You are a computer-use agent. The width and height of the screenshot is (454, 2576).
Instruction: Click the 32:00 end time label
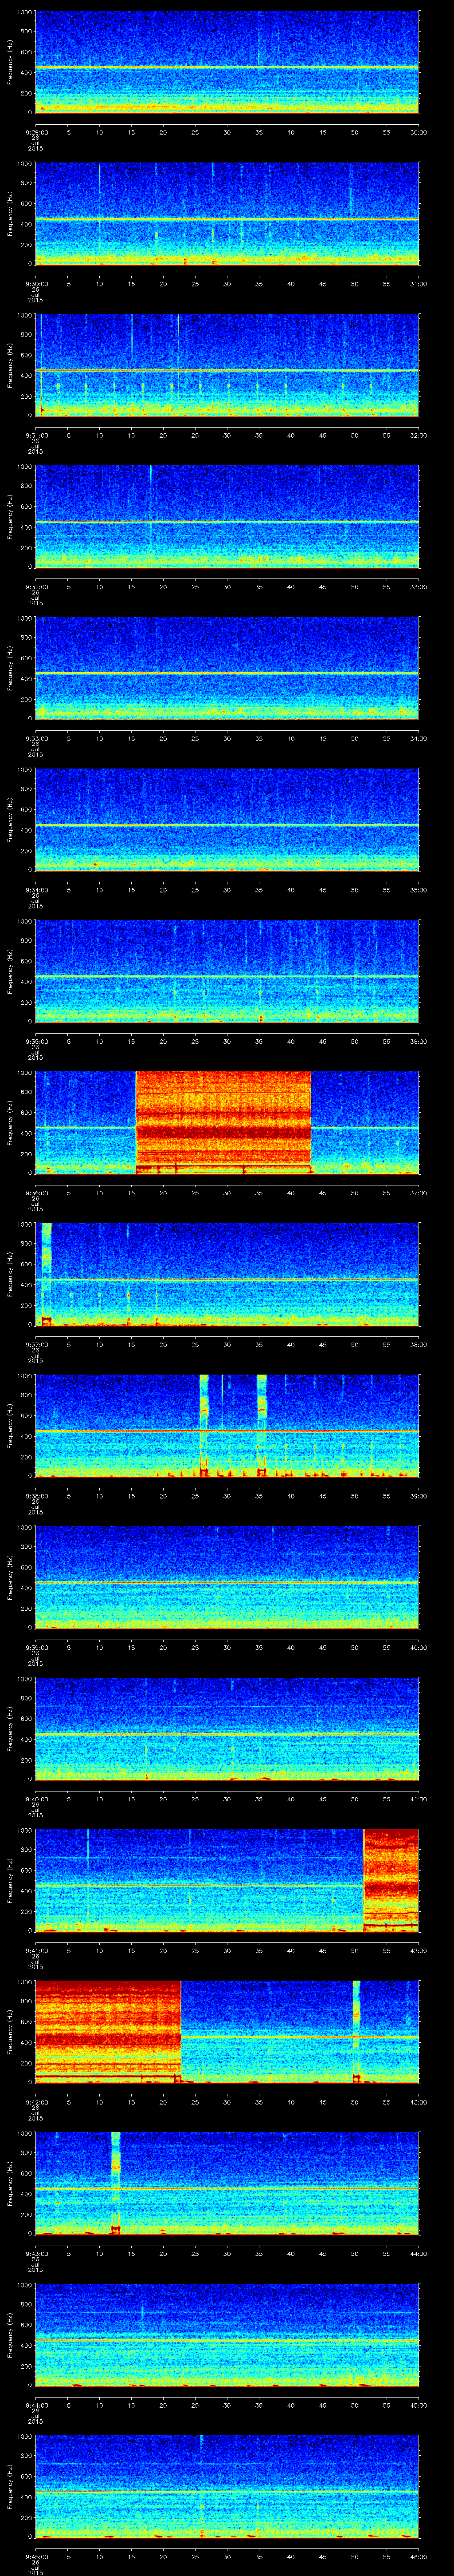click(418, 435)
